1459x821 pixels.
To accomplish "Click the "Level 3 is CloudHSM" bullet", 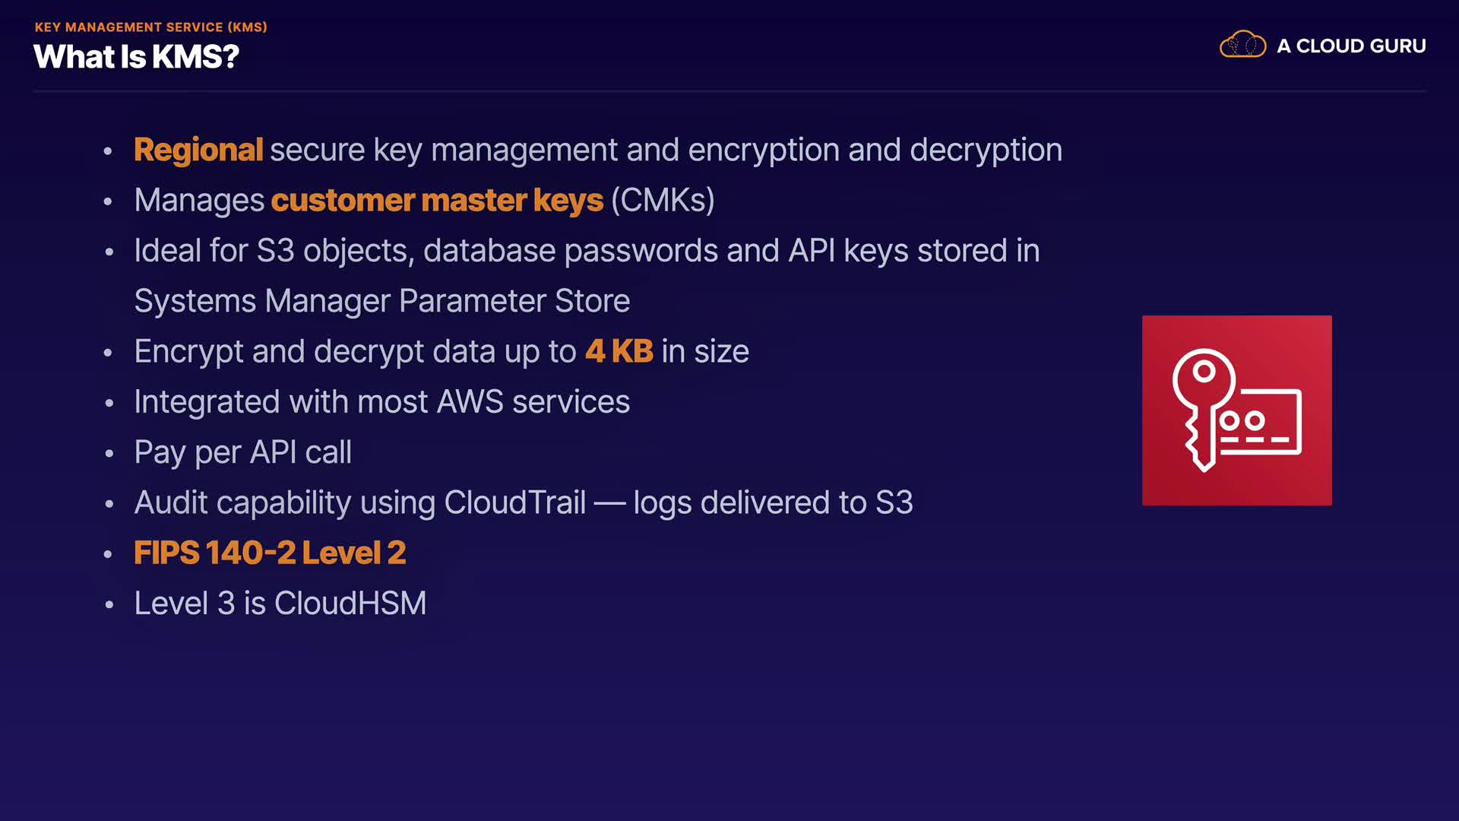I will [280, 604].
